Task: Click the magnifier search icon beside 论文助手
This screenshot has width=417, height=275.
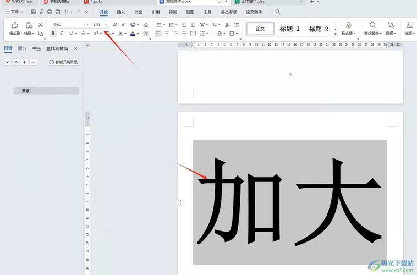Action: point(278,12)
